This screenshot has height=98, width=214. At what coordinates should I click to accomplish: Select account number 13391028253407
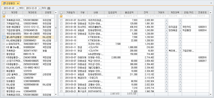[31, 37]
